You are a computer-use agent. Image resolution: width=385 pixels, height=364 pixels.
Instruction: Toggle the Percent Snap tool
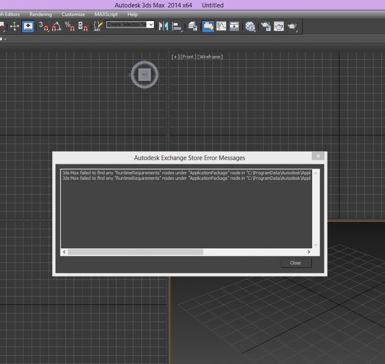pos(70,26)
